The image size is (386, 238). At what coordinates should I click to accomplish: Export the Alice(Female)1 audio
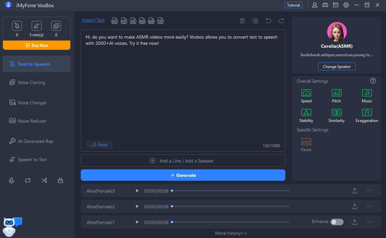[355, 222]
